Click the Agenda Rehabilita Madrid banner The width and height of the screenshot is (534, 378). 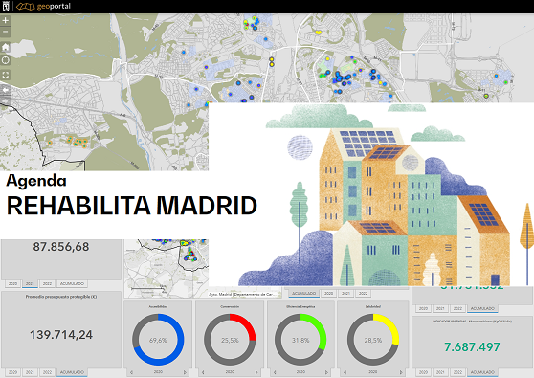(267, 194)
